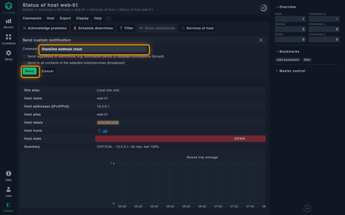Open the User menu icon
This screenshot has width=345, height=215.
point(9,191)
